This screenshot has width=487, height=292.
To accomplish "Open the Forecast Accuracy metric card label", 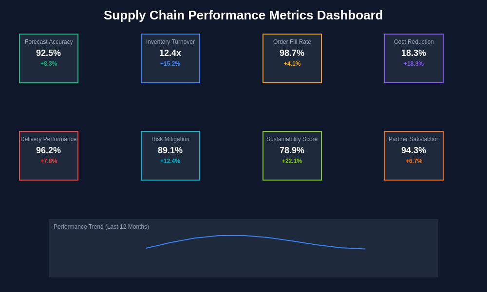I will [x=49, y=42].
